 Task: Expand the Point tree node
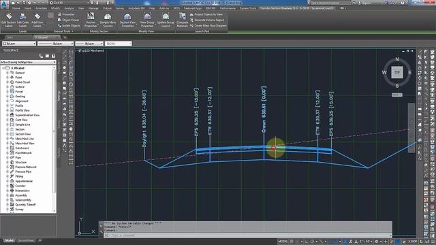click(7, 77)
